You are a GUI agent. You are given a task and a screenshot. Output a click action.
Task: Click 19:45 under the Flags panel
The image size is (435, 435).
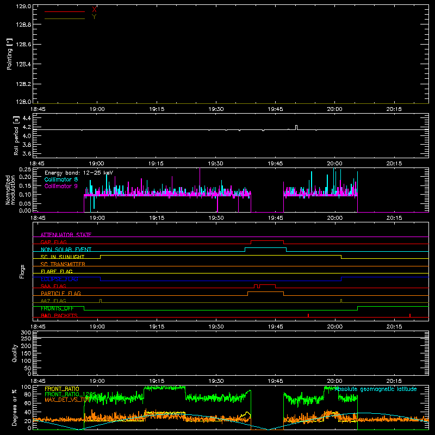(276, 327)
